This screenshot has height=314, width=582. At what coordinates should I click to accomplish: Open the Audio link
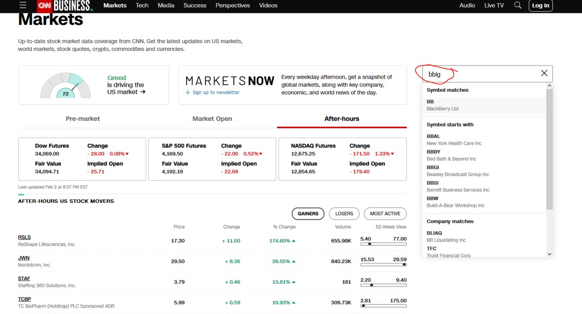point(467,5)
